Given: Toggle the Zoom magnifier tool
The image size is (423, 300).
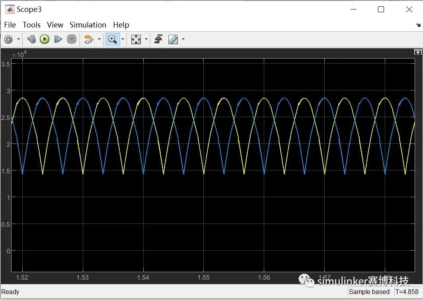Looking at the screenshot, I should click(x=112, y=39).
